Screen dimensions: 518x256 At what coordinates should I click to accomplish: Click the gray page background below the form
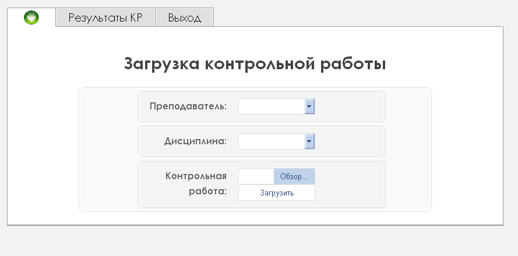(259, 241)
